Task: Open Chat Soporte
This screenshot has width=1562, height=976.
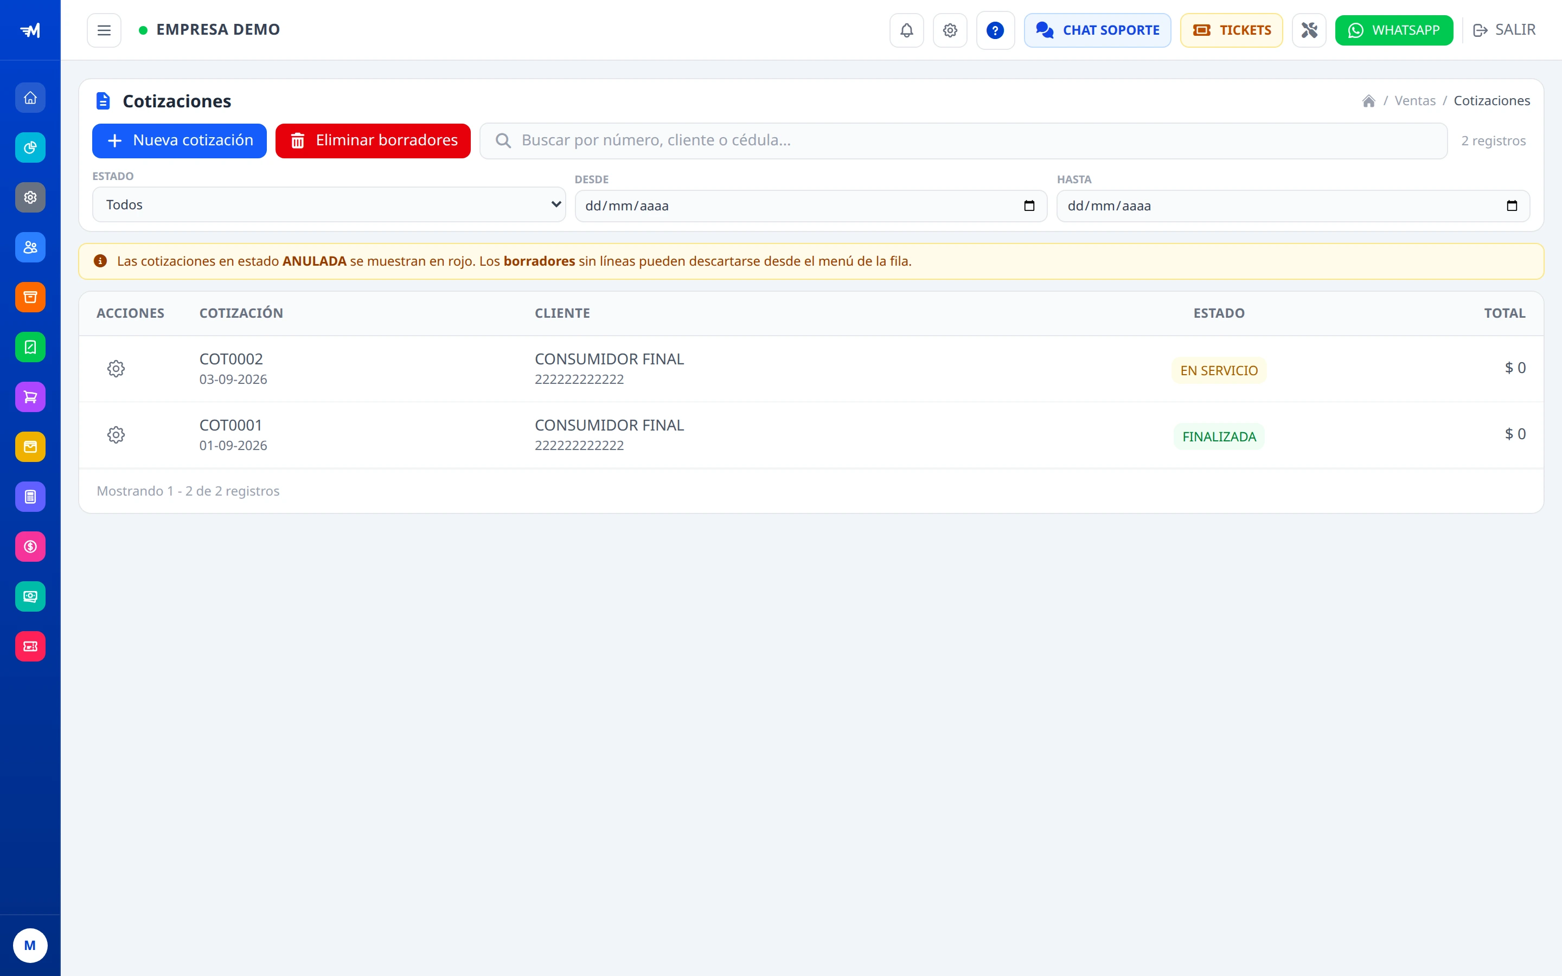Action: (1097, 30)
